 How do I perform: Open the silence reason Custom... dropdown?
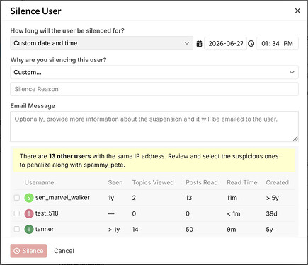click(154, 72)
